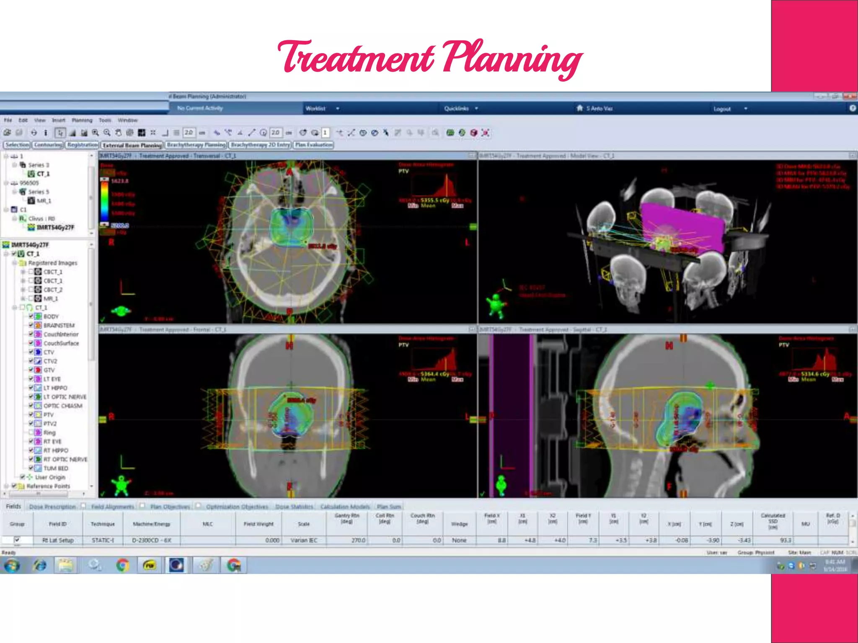Select the pan hand tool
The height and width of the screenshot is (643, 858).
point(119,133)
